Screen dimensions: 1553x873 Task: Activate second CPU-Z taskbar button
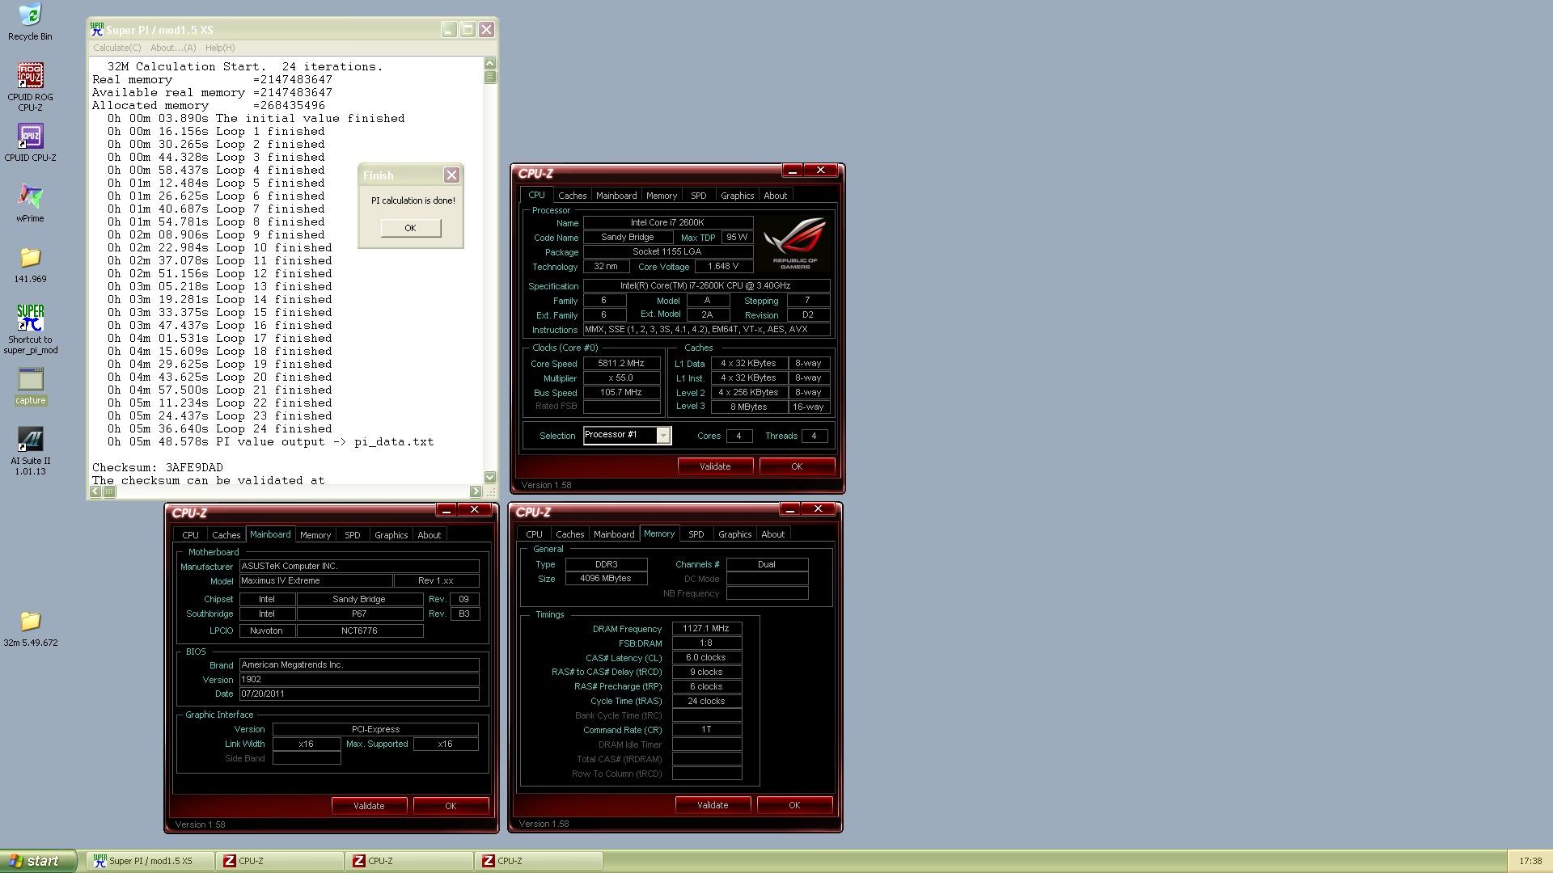[409, 861]
